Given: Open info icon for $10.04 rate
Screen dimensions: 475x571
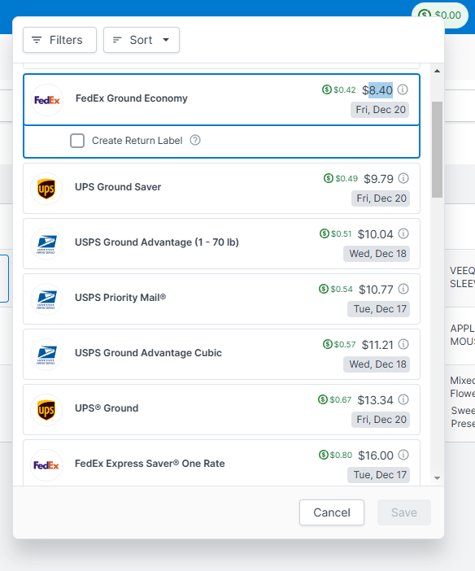Looking at the screenshot, I should pyautogui.click(x=403, y=233).
